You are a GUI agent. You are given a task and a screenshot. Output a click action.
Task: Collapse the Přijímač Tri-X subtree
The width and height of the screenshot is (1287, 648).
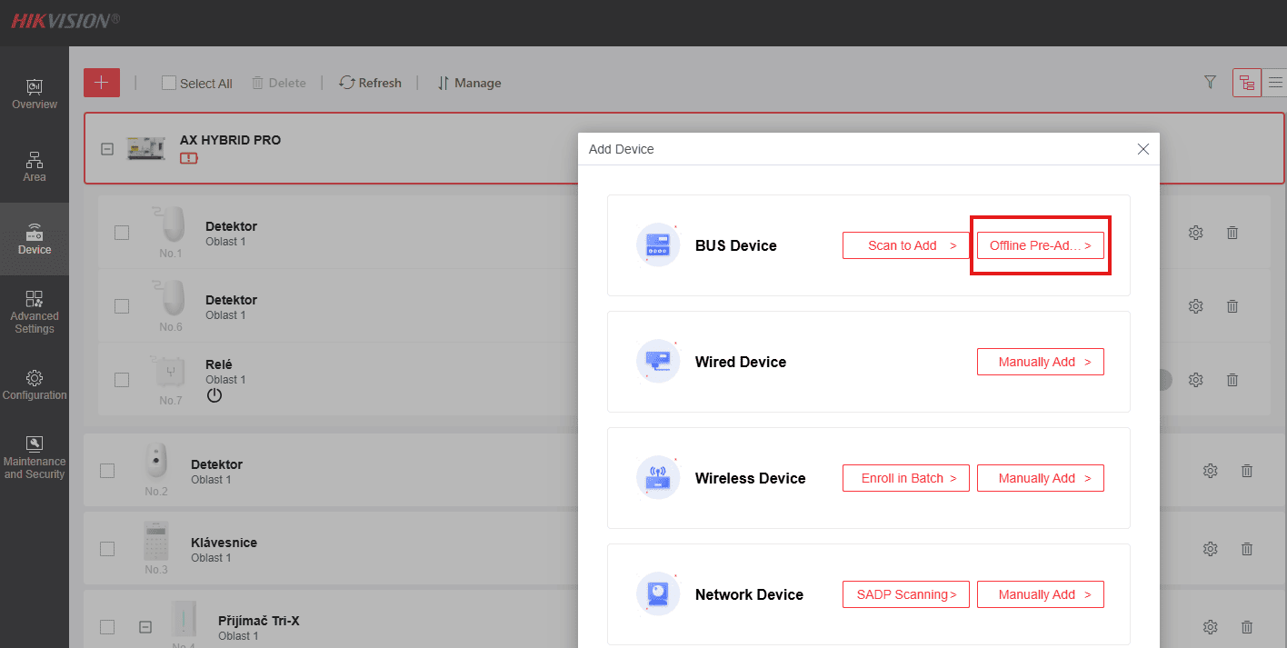click(x=145, y=627)
